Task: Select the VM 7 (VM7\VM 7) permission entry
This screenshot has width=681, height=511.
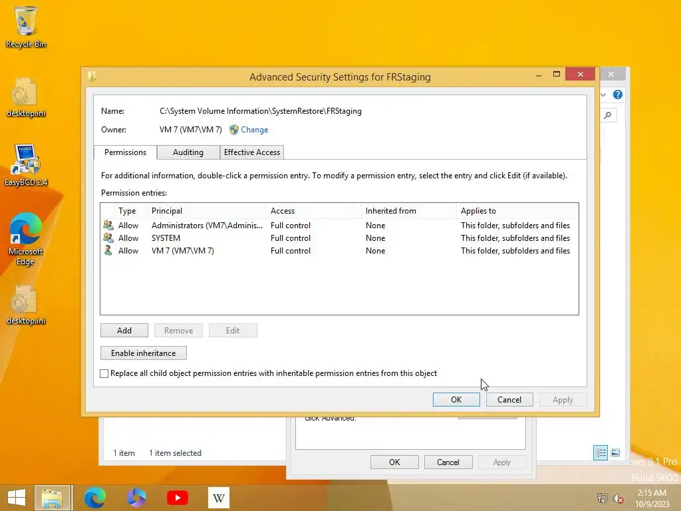Action: (339, 250)
